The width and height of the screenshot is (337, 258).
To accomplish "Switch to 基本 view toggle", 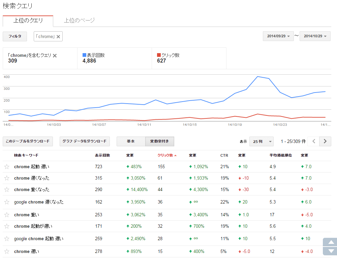I will pos(131,141).
